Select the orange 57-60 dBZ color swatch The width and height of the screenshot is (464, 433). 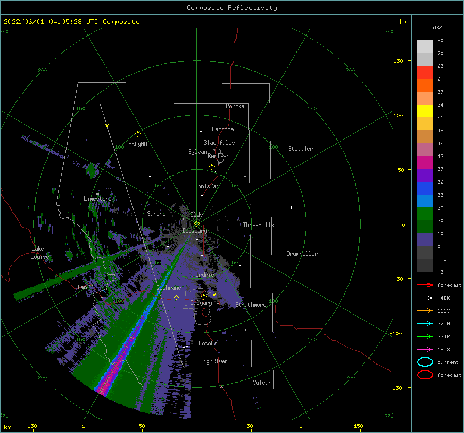425,85
